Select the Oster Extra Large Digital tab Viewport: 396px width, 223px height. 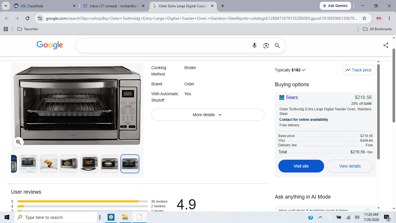tap(183, 6)
